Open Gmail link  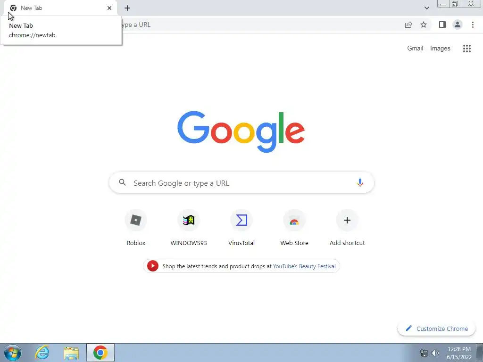(415, 49)
